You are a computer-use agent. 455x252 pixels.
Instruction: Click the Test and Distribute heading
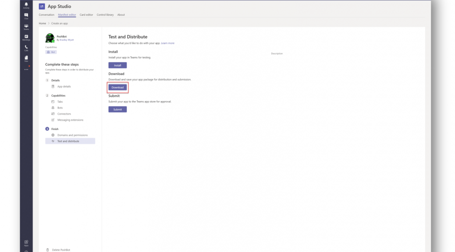point(128,37)
